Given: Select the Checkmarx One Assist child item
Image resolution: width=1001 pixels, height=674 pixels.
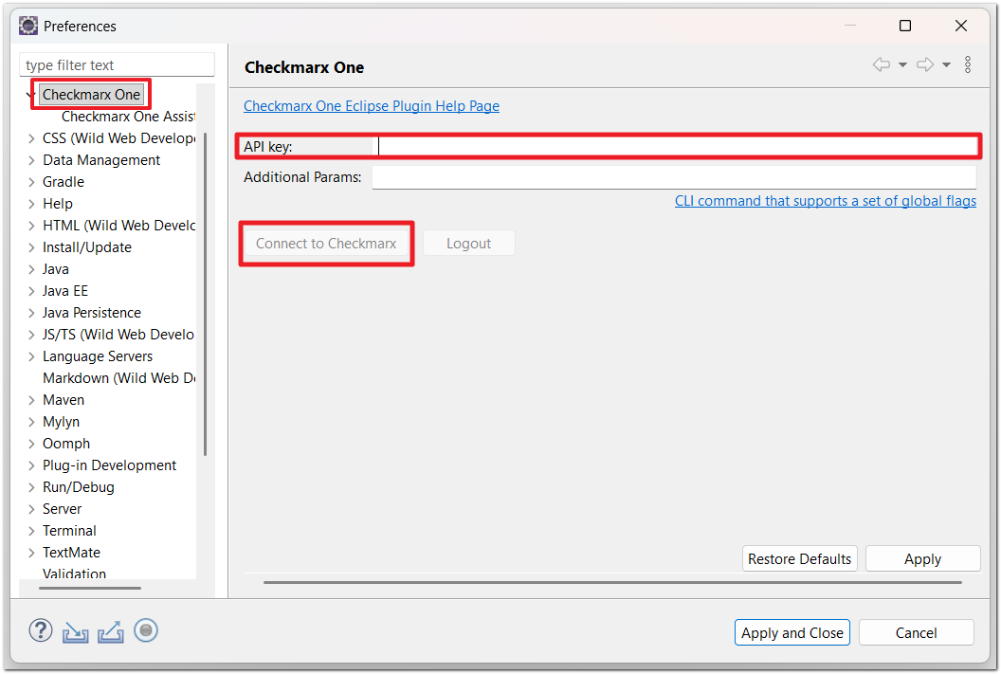Looking at the screenshot, I should [x=128, y=117].
